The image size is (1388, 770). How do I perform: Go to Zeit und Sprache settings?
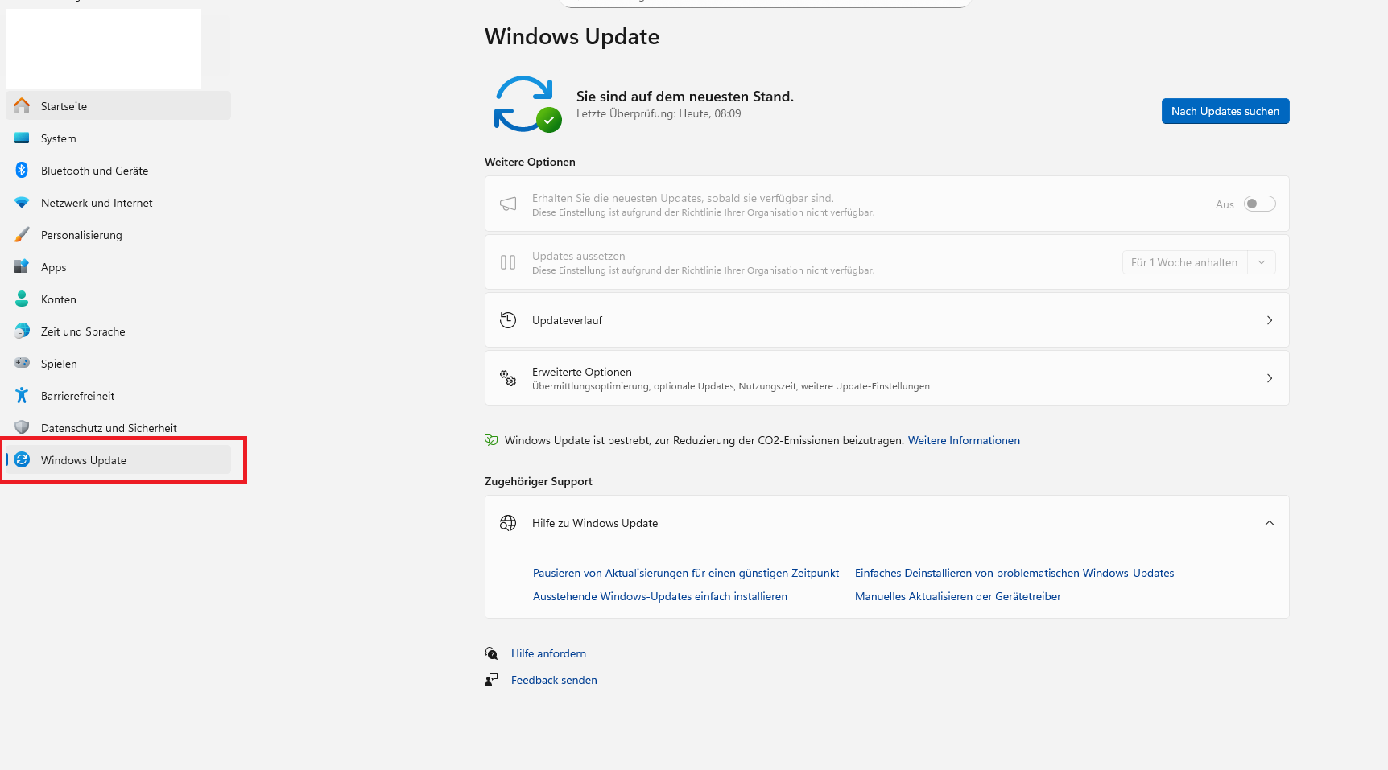pyautogui.click(x=83, y=331)
